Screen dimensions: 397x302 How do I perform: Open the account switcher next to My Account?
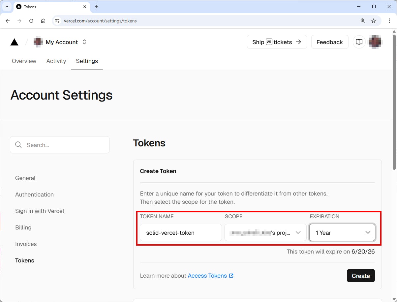(84, 42)
